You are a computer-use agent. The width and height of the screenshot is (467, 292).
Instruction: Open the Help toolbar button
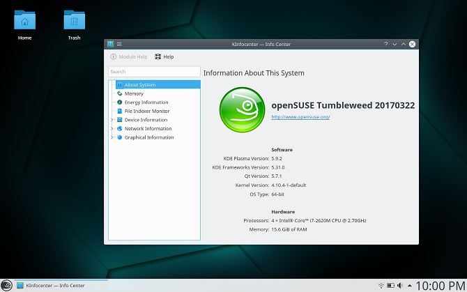(x=164, y=56)
